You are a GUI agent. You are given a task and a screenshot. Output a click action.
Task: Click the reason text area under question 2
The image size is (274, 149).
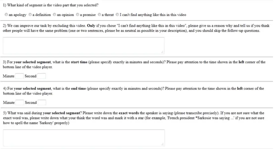point(84,45)
